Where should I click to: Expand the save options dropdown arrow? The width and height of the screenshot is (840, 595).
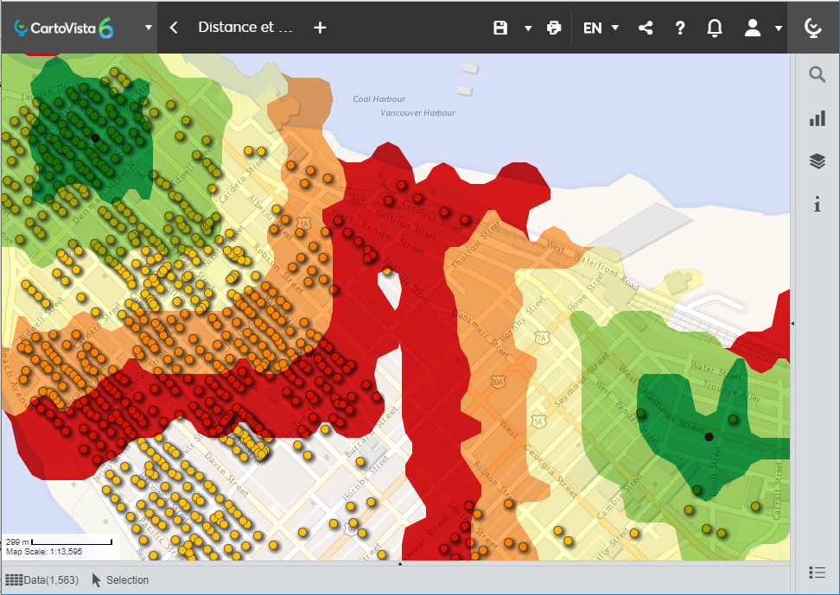click(x=528, y=28)
